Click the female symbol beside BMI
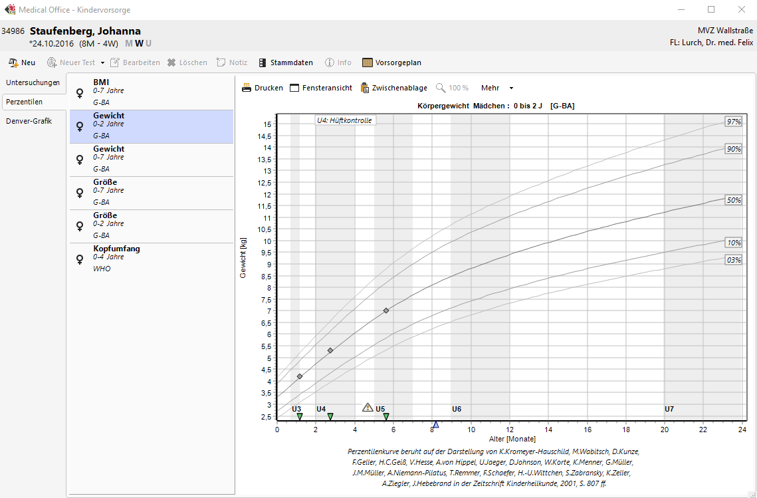This screenshot has width=757, height=498. 80,93
